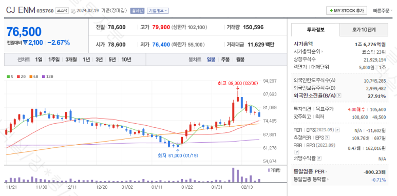Click the 최고 89,300 (02/08) marker
Image resolution: width=397 pixels, height=196 pixels.
tap(237, 83)
